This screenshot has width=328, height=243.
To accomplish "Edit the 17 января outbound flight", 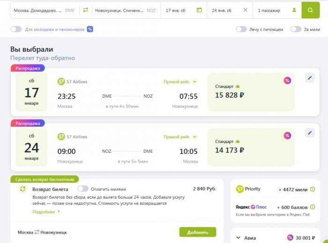I will [x=310, y=78].
